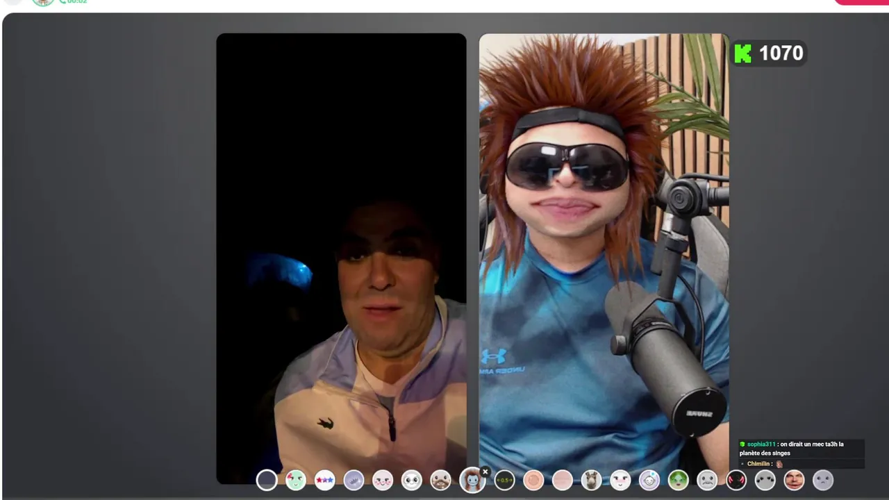This screenshot has height=500, width=889.
Task: Pick the blushing face filter beside the crown filter
Action: pos(383,480)
